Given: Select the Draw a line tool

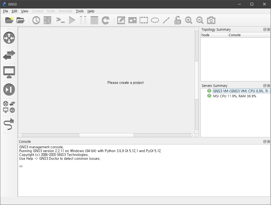Looking at the screenshot, I should click(166, 20).
